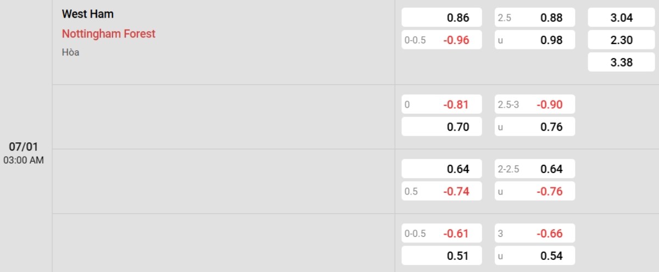Screen dimensions: 659x272
Task: Pick over 2.5-3 goals at -0.90
Action: 535,104
